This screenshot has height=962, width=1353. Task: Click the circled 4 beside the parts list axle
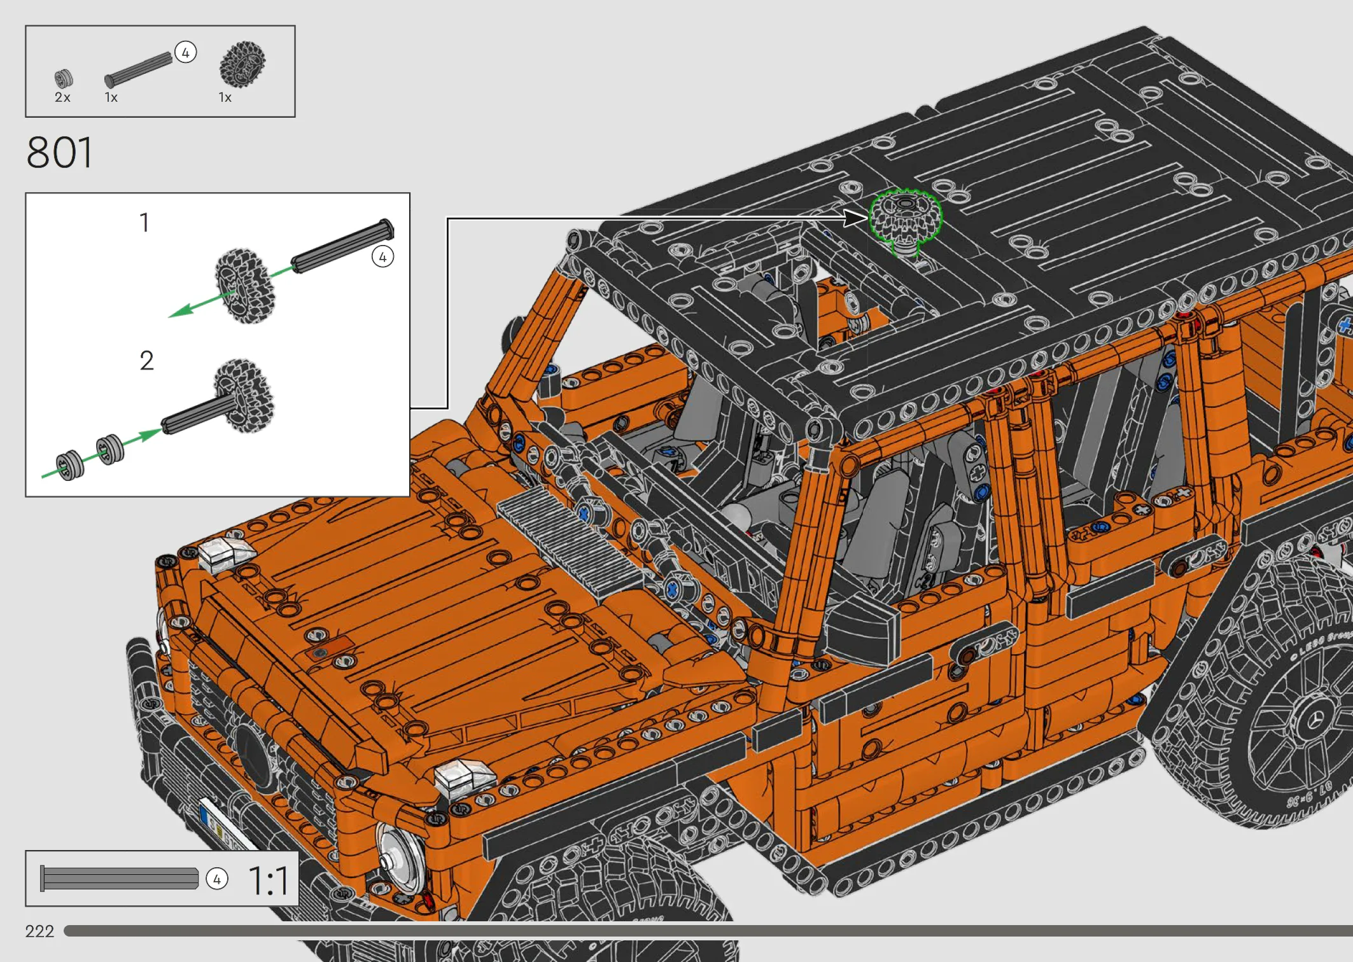(185, 52)
